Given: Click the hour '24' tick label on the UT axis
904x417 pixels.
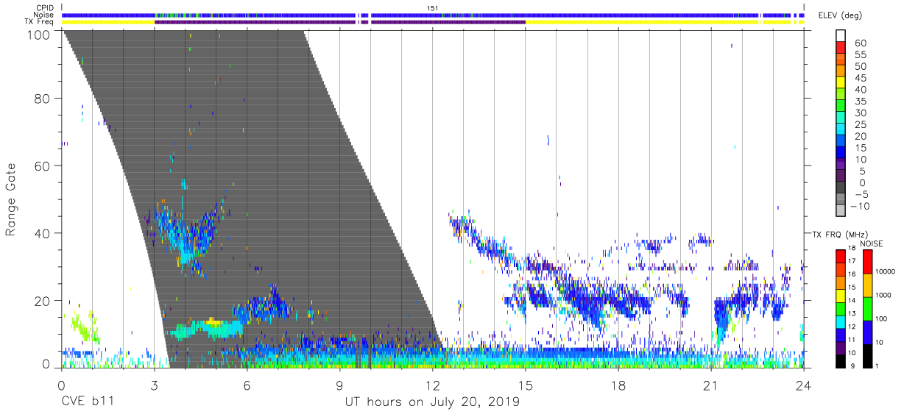Looking at the screenshot, I should [804, 385].
